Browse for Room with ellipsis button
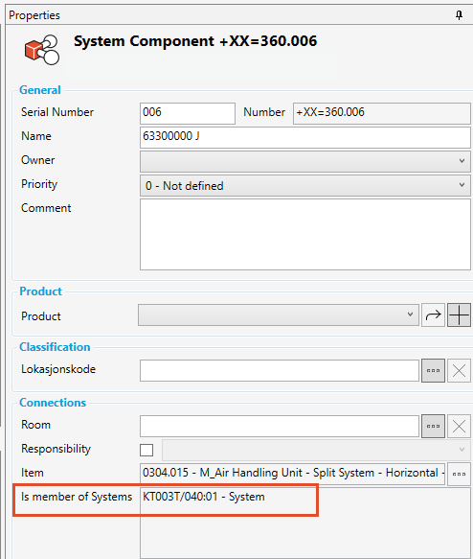473x559 pixels. pyautogui.click(x=433, y=426)
